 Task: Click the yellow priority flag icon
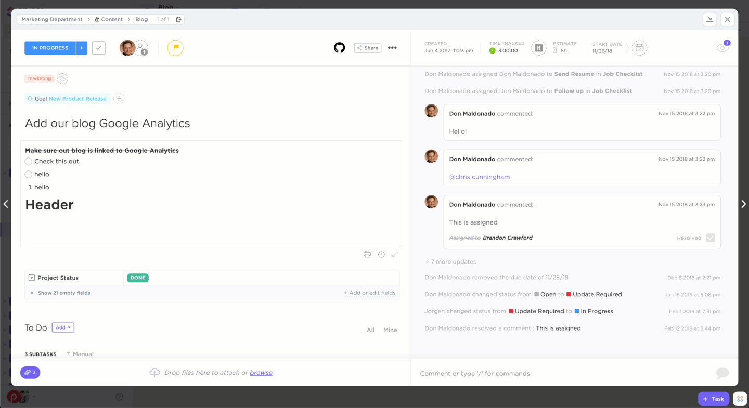(x=175, y=48)
